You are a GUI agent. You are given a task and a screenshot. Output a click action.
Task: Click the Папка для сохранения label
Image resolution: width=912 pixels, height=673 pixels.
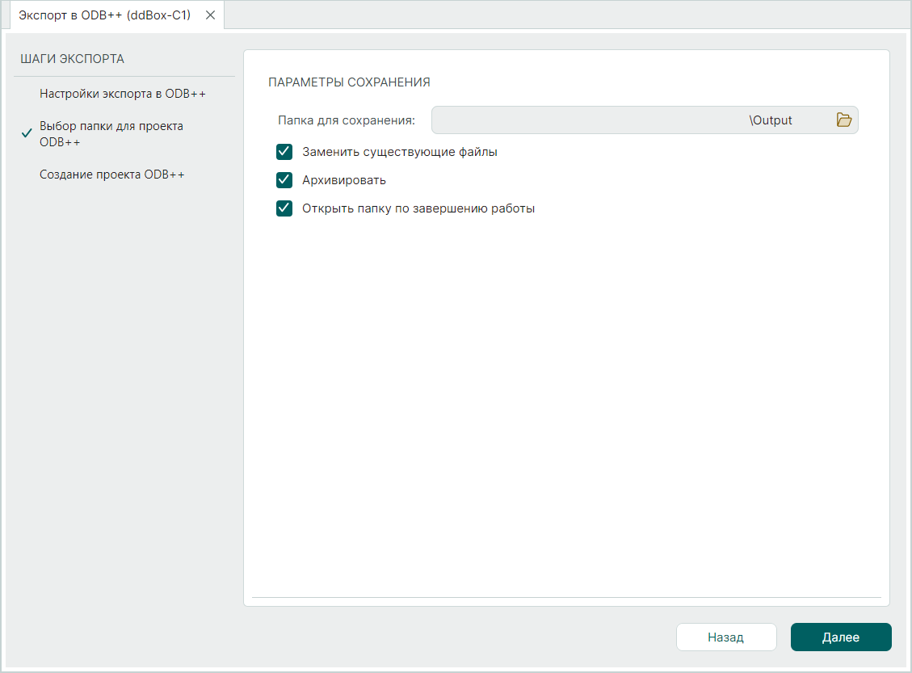(347, 120)
